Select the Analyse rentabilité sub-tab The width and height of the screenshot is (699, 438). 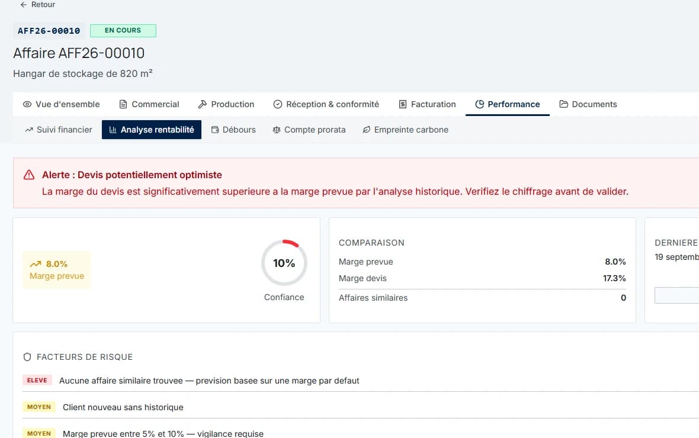click(x=152, y=130)
